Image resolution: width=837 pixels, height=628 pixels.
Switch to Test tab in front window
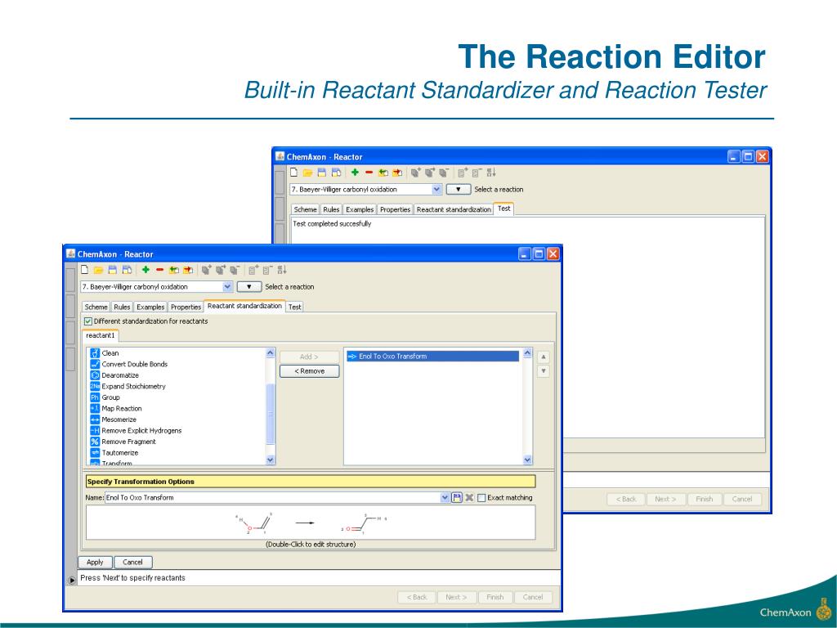pyautogui.click(x=294, y=307)
